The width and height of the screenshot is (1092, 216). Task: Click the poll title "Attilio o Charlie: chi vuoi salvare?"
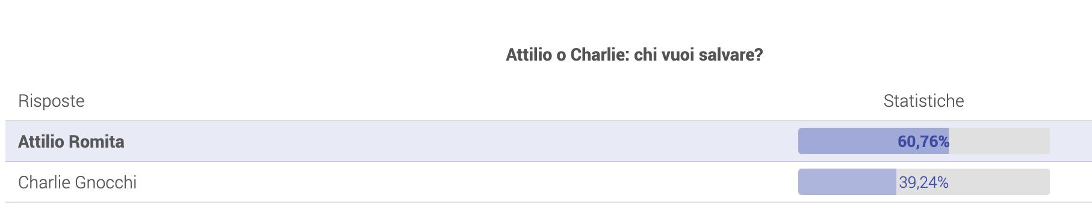634,55
